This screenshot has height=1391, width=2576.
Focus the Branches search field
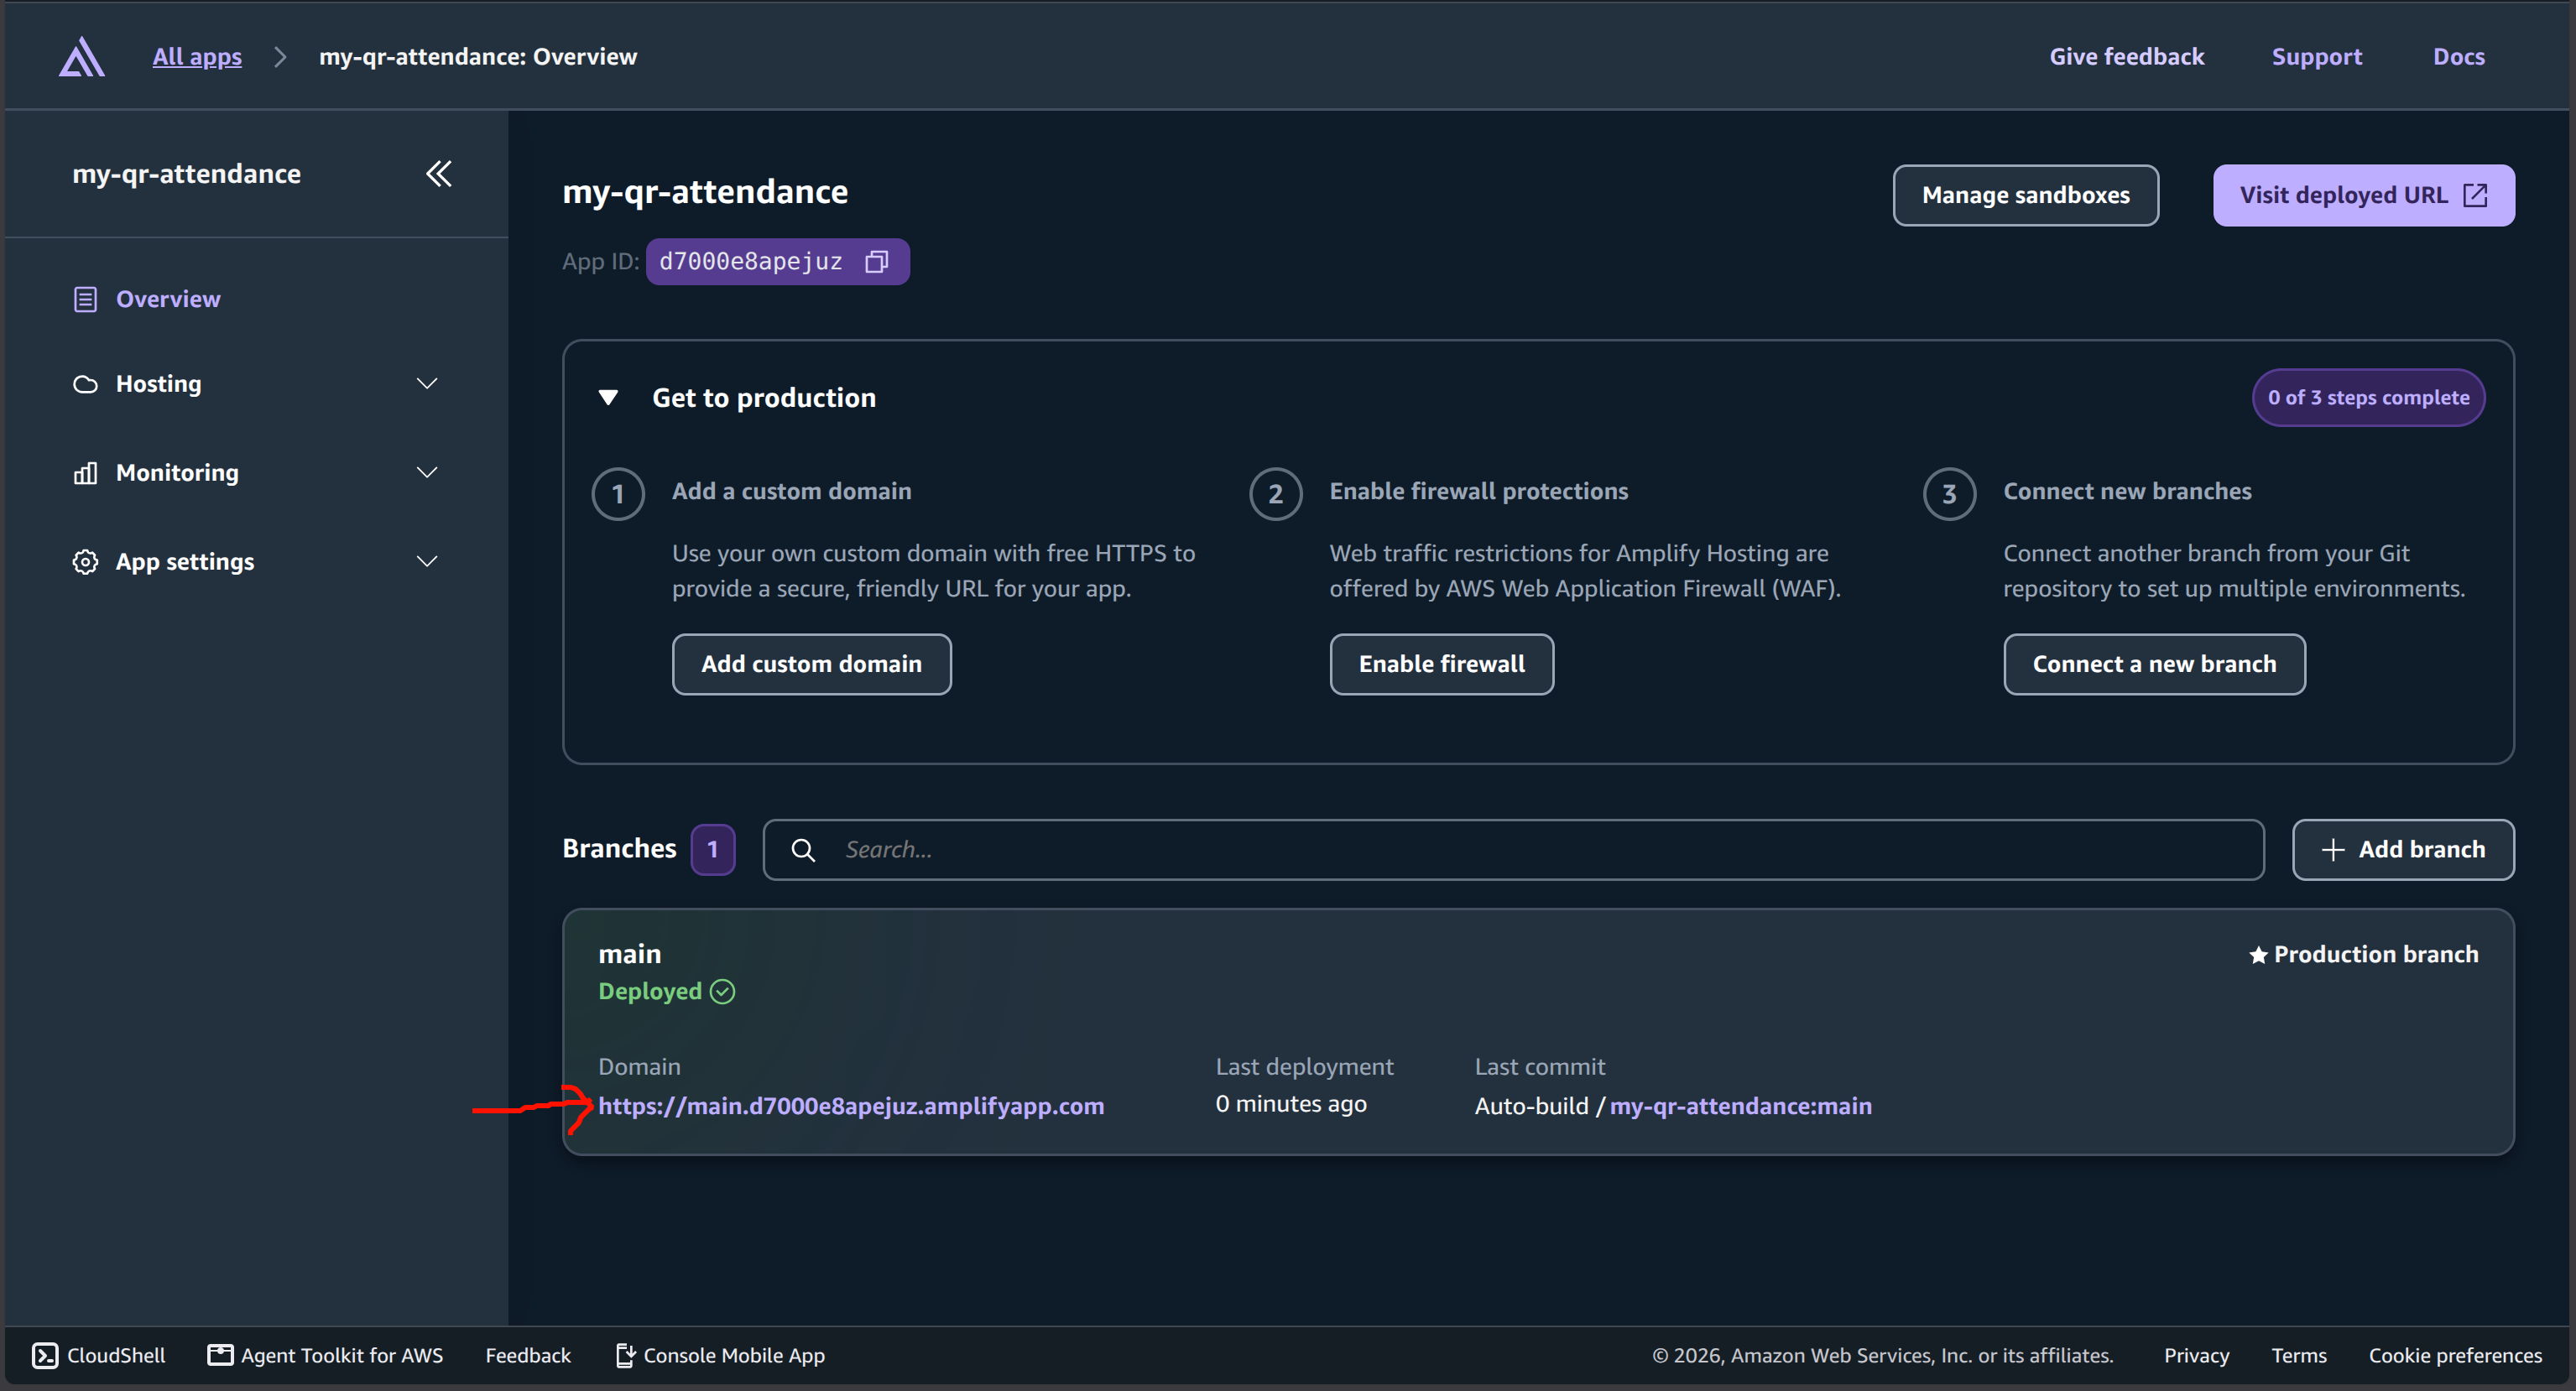click(1513, 850)
